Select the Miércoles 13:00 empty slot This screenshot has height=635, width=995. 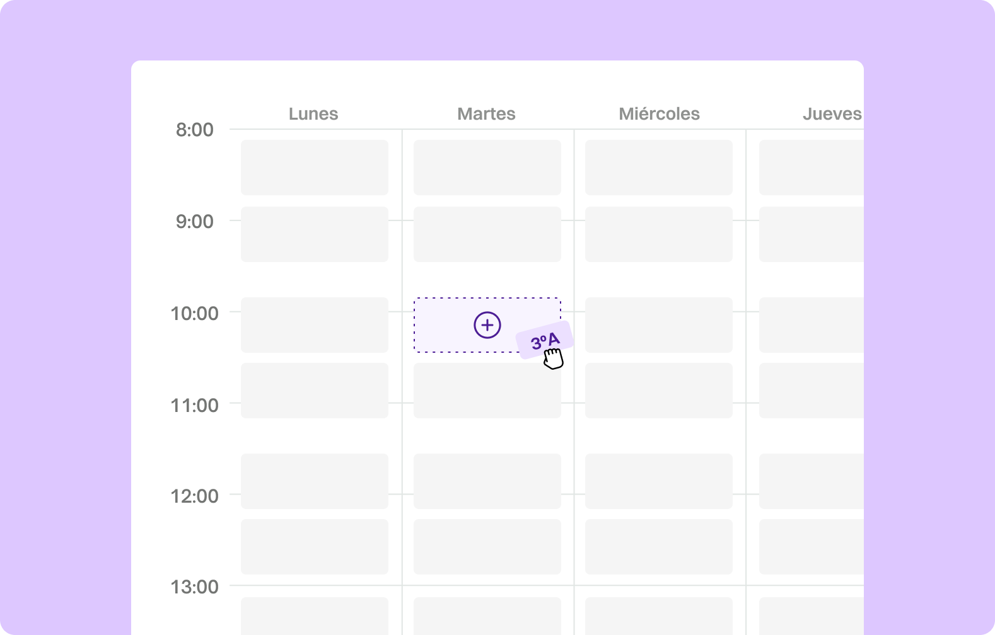(659, 616)
